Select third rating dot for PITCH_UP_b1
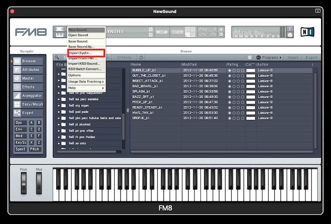The width and height of the screenshot is (331, 224). pos(238,102)
